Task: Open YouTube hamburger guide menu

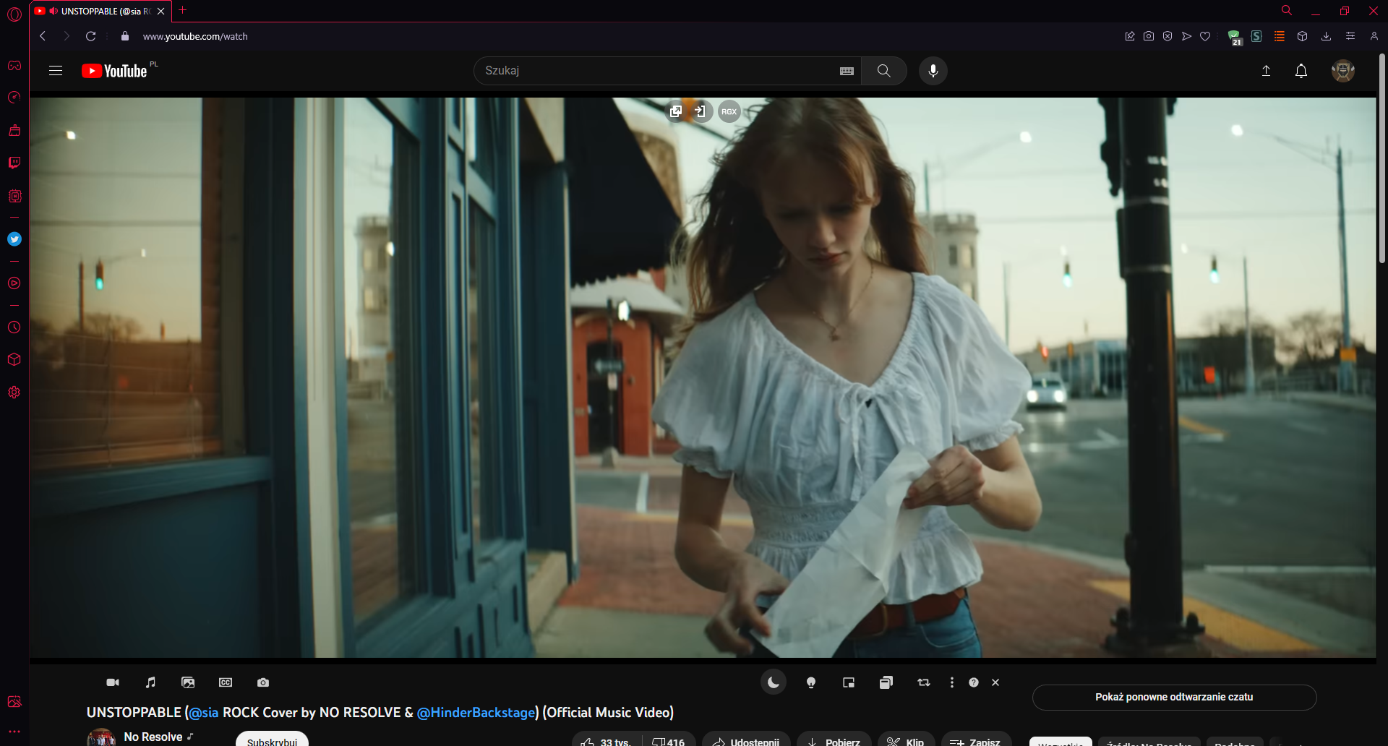Action: pyautogui.click(x=56, y=71)
